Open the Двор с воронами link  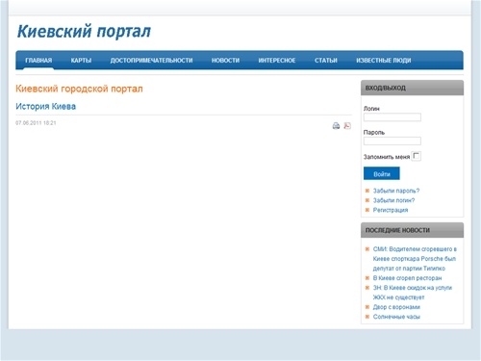[396, 307]
